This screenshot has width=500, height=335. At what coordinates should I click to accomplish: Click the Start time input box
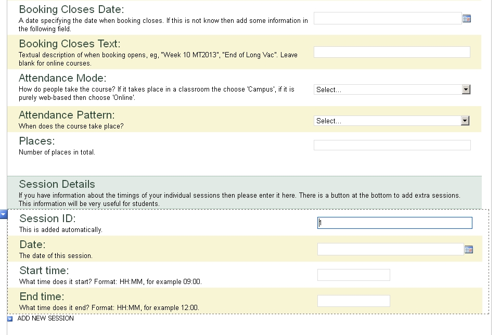(x=353, y=275)
